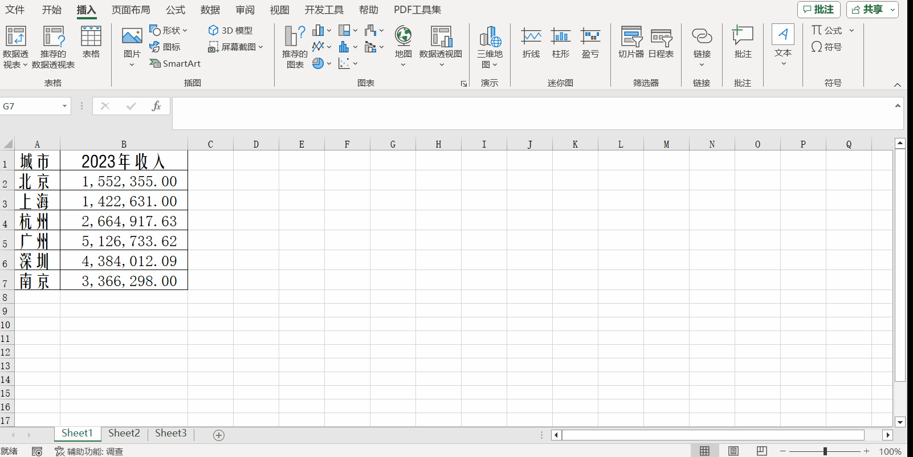Select cell B4 containing 2,664,917.63
This screenshot has height=457, width=913.
(x=124, y=221)
